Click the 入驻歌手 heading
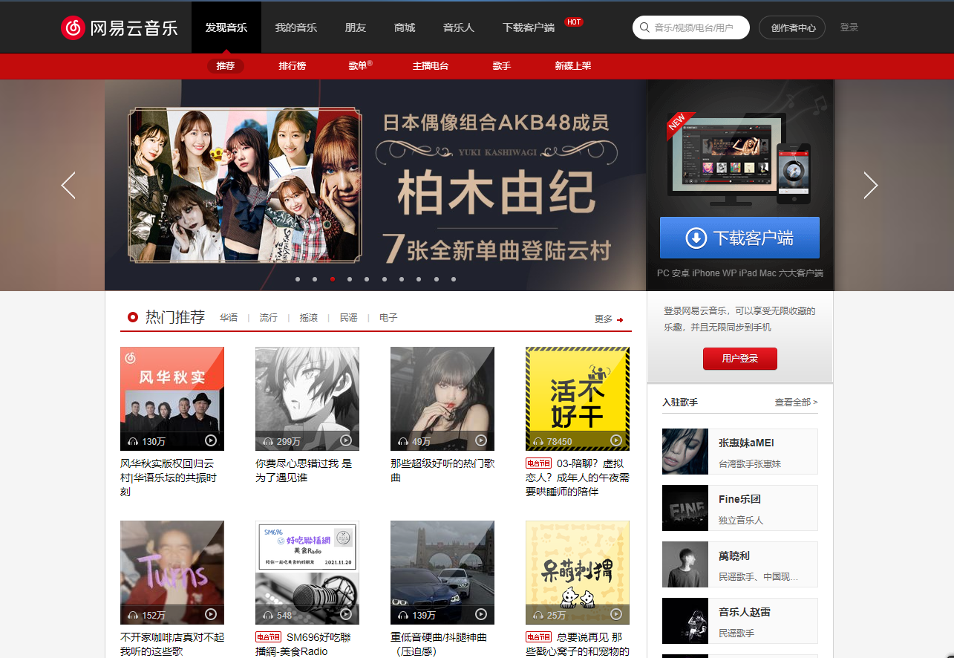Screen dimensions: 954x658 pyautogui.click(x=680, y=402)
